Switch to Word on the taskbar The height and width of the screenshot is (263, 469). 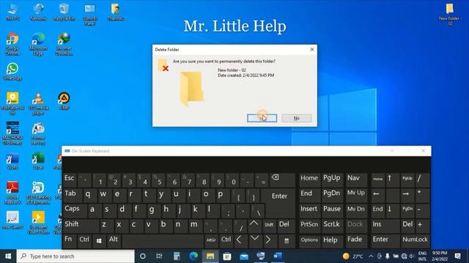pyautogui.click(x=278, y=256)
